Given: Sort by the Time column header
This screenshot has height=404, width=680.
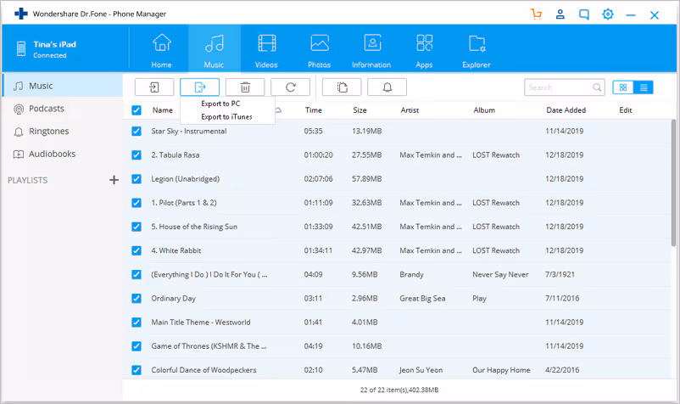Looking at the screenshot, I should (313, 110).
